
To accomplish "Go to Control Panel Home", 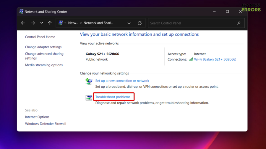I will [x=40, y=37].
